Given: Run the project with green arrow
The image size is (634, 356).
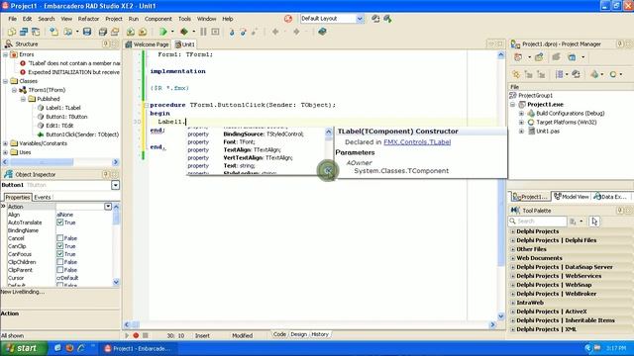Looking at the screenshot, I should click(162, 32).
